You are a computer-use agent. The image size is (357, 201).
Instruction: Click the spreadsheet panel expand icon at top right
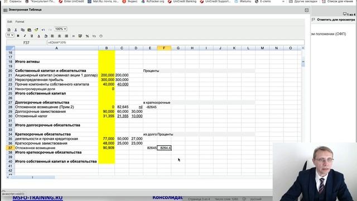click(306, 10)
